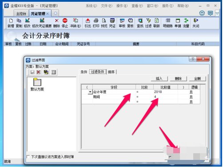Click the red X 删除 toolbar icon
The width and height of the screenshot is (223, 167).
point(56,23)
